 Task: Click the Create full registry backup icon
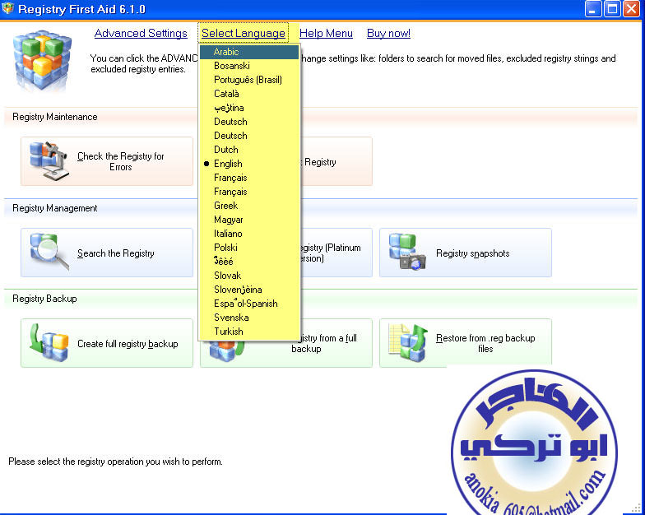49,343
